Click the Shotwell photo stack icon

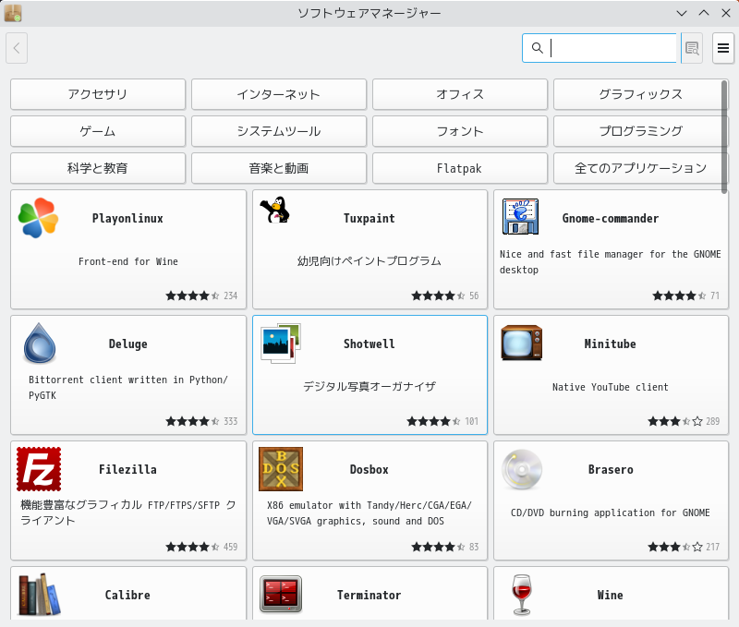[281, 344]
